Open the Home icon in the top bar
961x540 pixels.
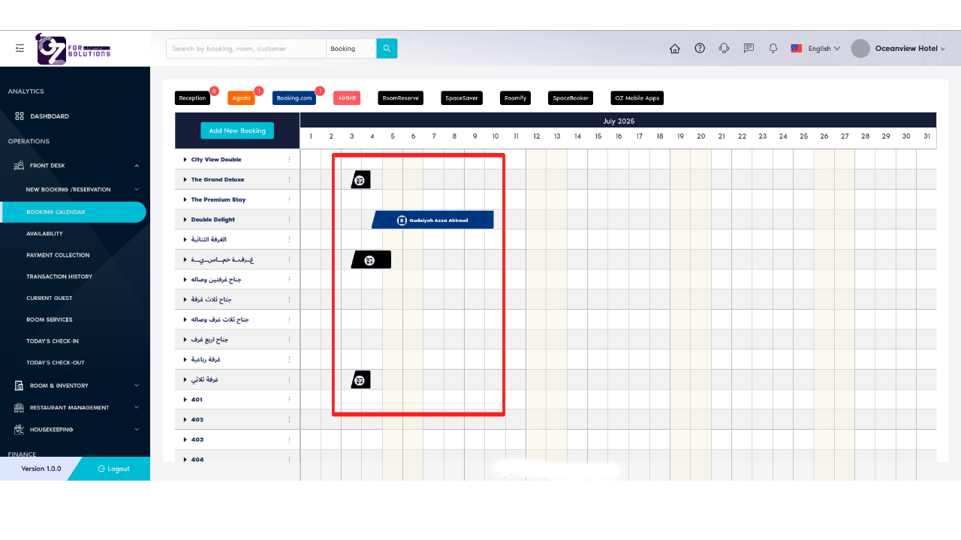point(674,48)
